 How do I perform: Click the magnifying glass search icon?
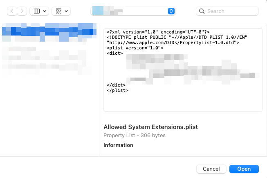coord(202,11)
